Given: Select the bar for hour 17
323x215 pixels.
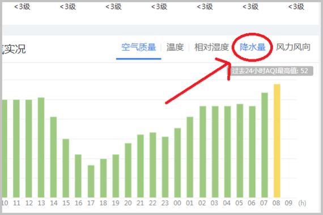Looking at the screenshot, I should (91, 182).
